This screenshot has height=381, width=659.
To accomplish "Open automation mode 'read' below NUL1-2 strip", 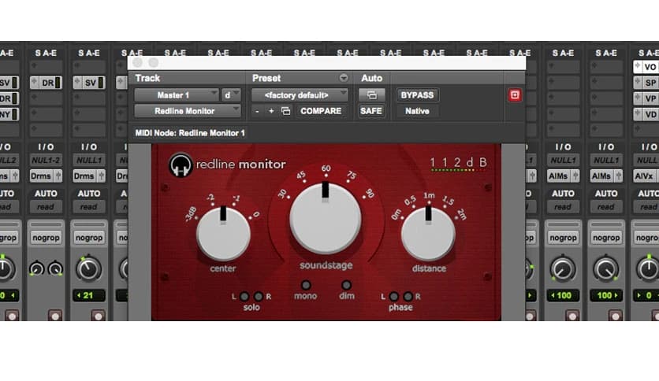I will click(x=46, y=207).
